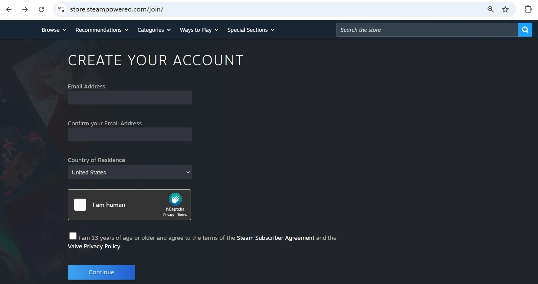This screenshot has width=538, height=284.
Task: Open the Recommendations menu
Action: click(102, 30)
